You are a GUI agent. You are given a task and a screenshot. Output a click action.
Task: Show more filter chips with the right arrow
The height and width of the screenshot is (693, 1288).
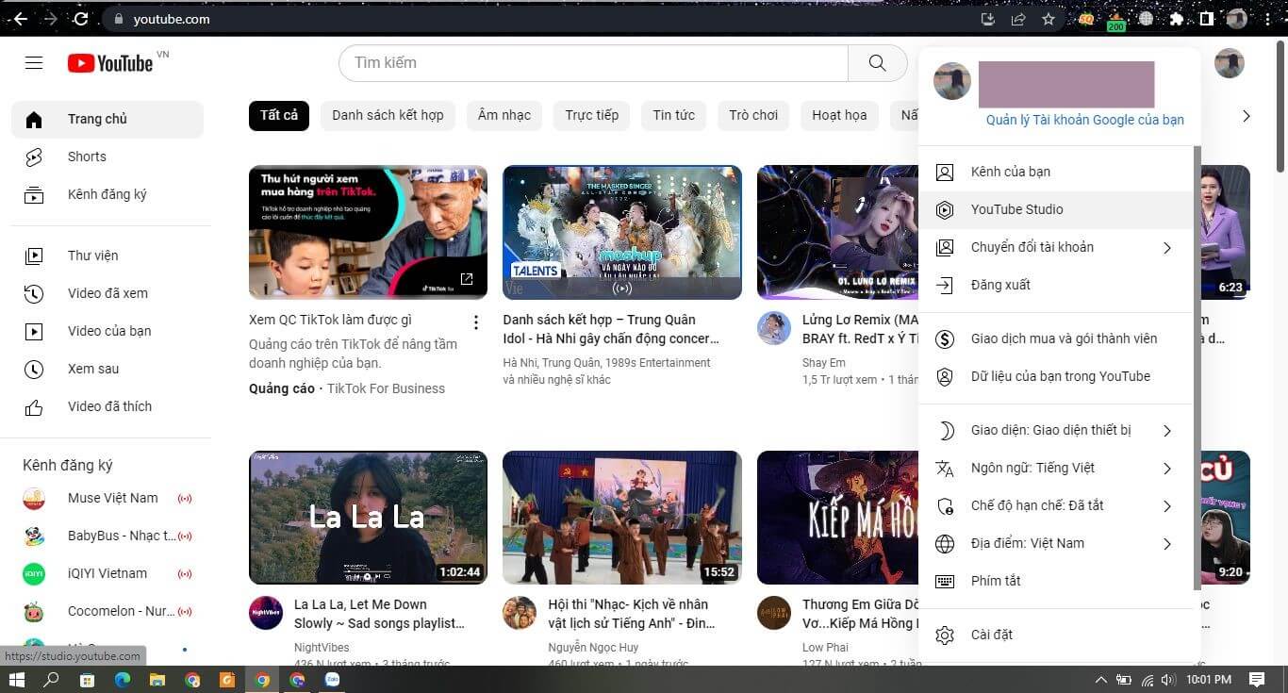(1247, 115)
